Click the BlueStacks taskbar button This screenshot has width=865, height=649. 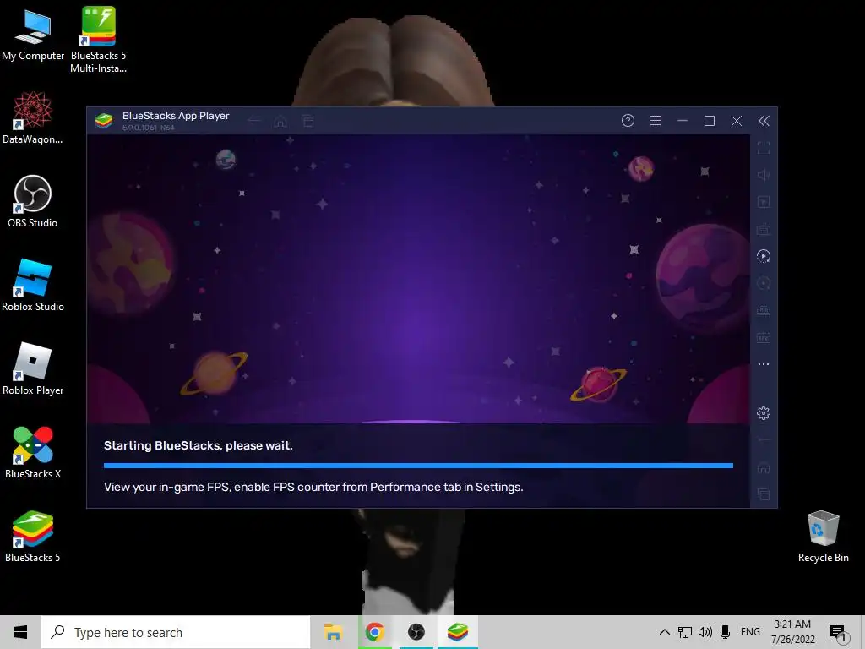[x=458, y=632]
